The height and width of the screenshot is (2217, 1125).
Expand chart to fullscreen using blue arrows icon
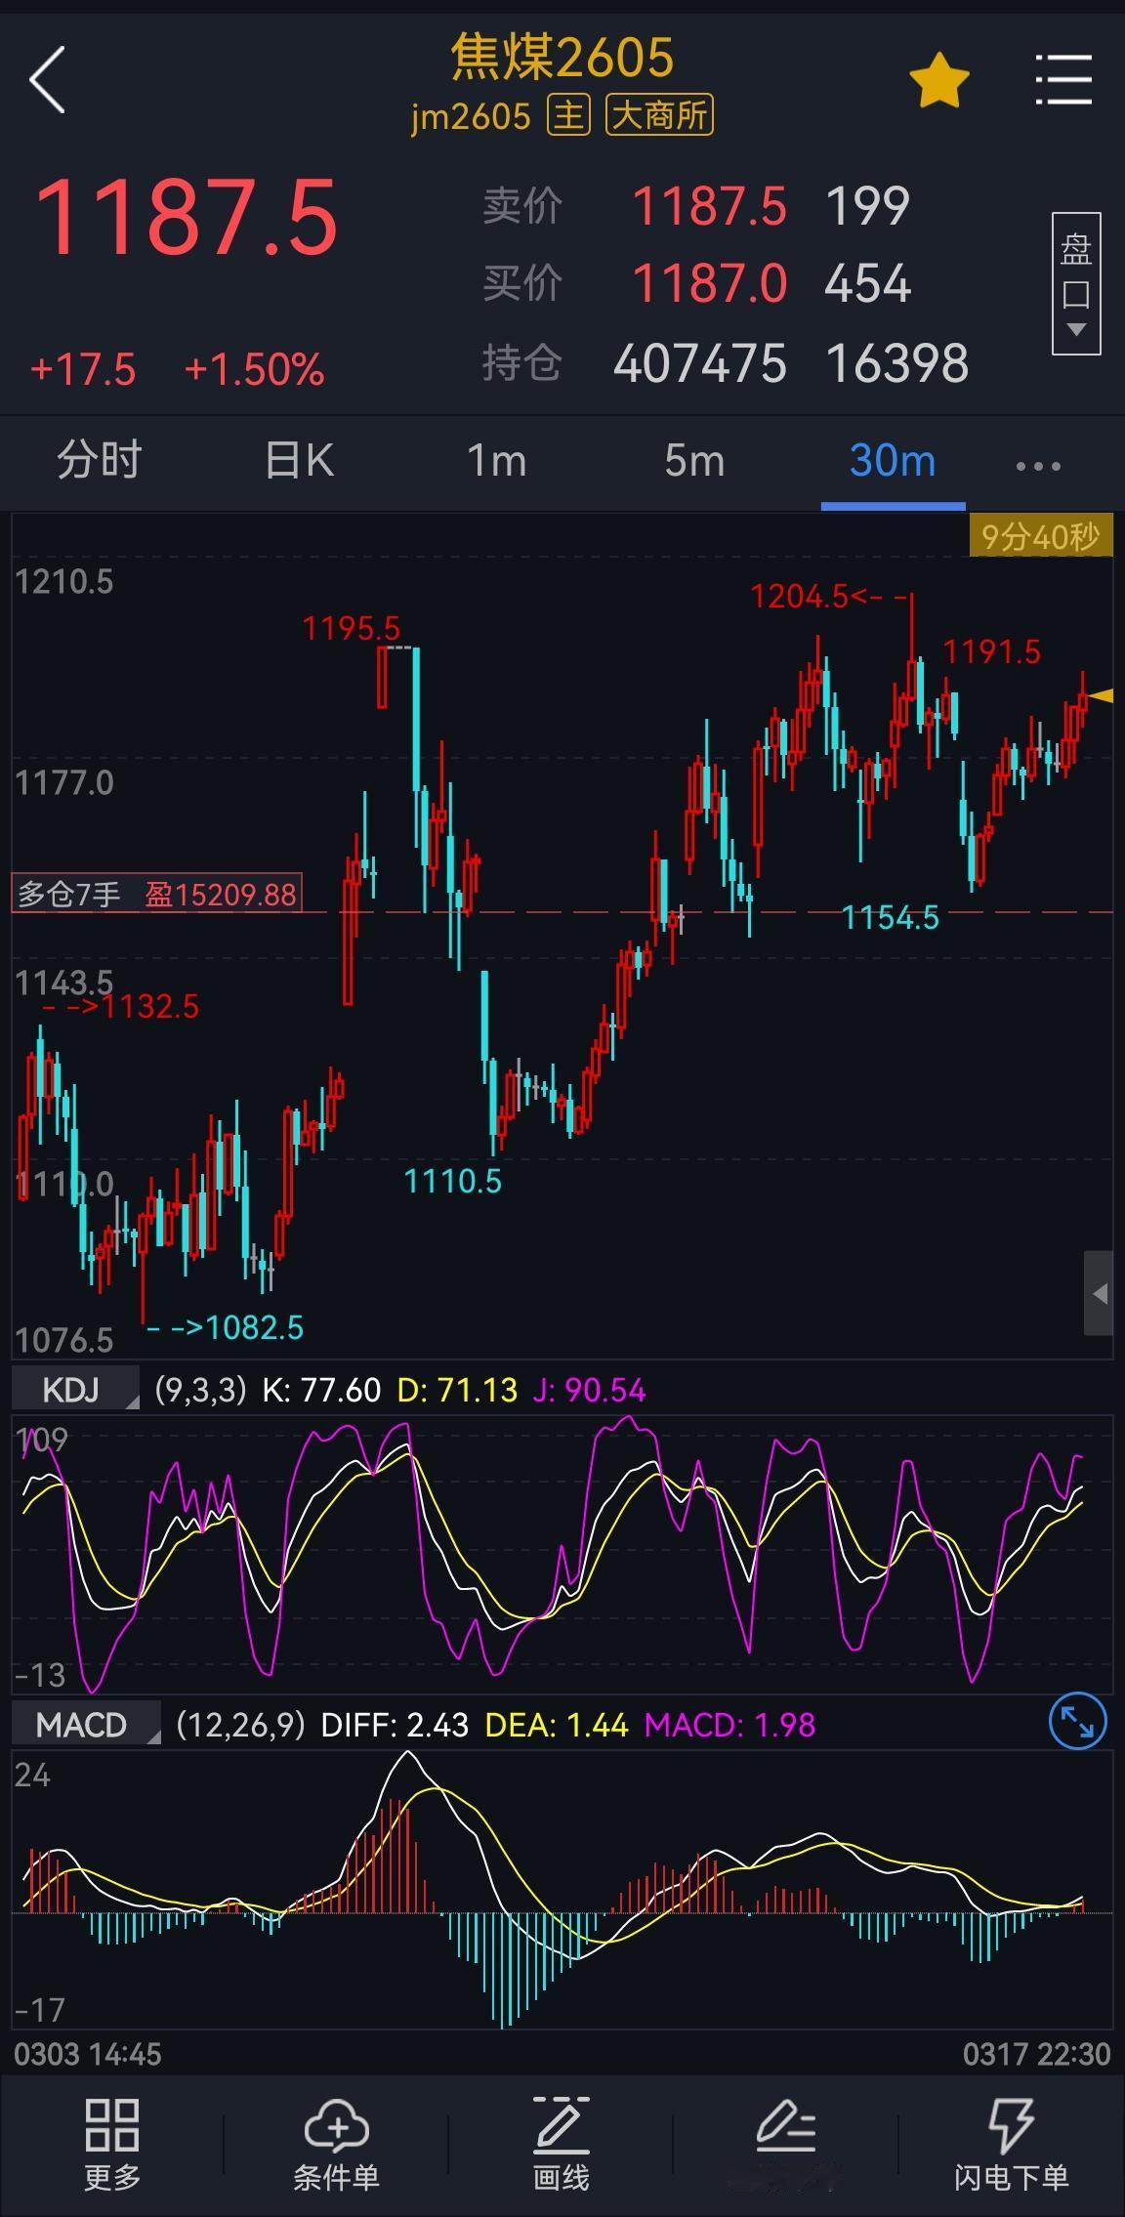(x=1077, y=1720)
